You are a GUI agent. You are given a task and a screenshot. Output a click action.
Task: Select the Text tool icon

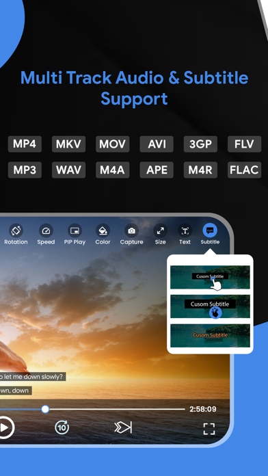point(185,231)
